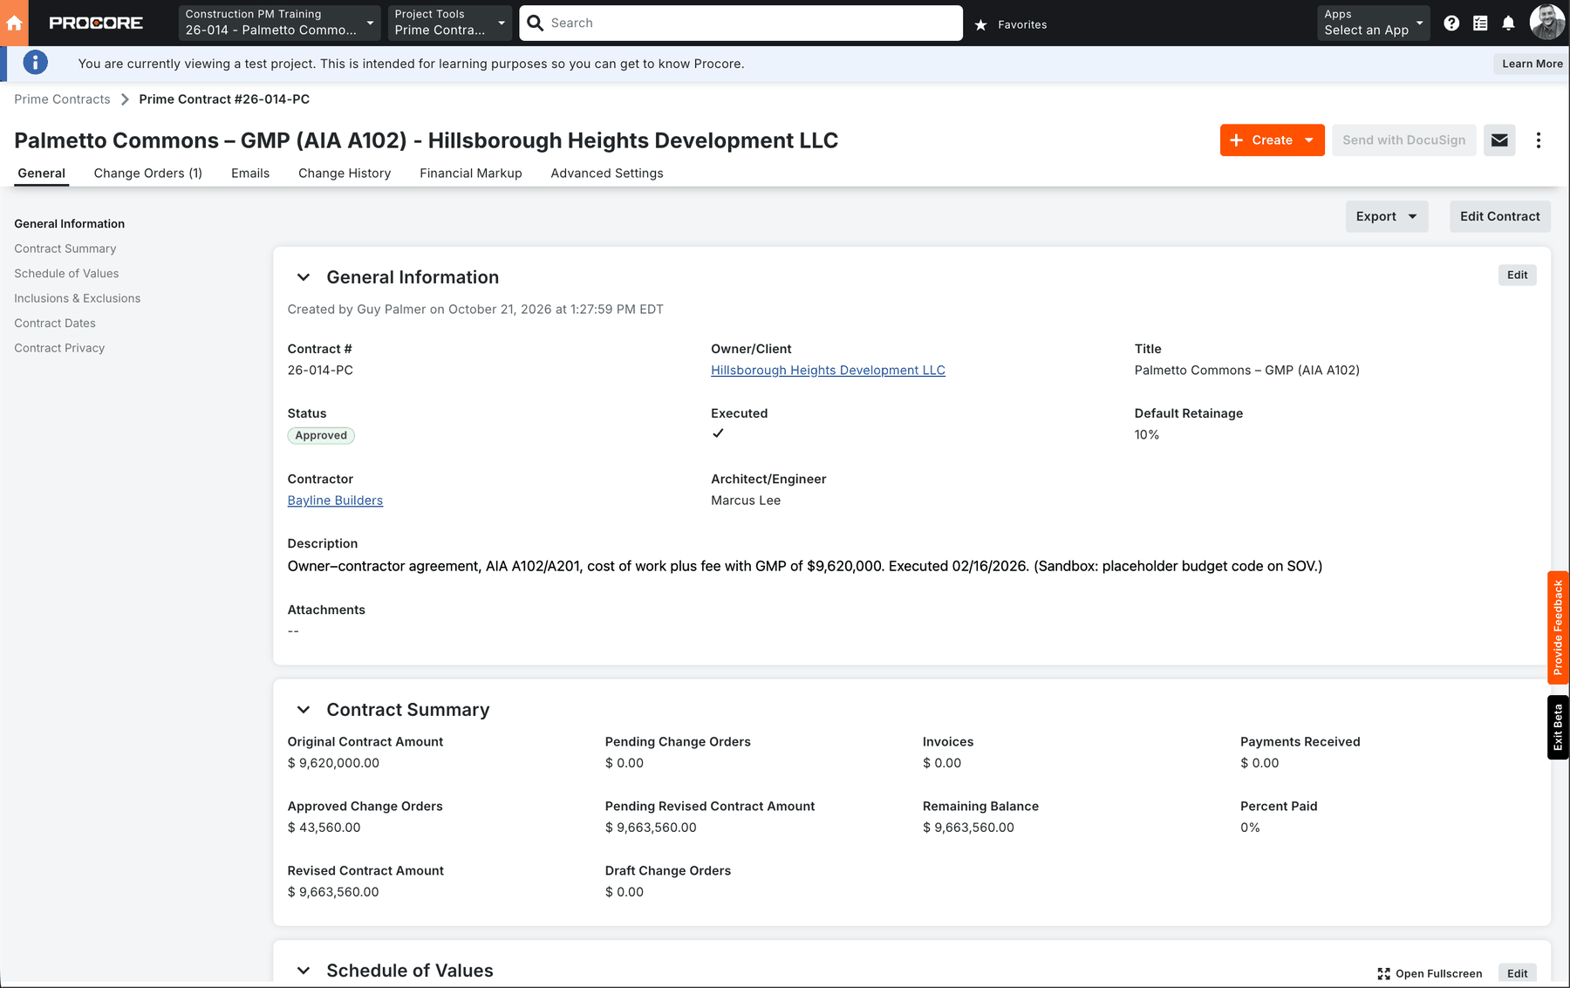Jump to Contract Privacy in sidebar
Screen dimensions: 1570x988
(59, 348)
